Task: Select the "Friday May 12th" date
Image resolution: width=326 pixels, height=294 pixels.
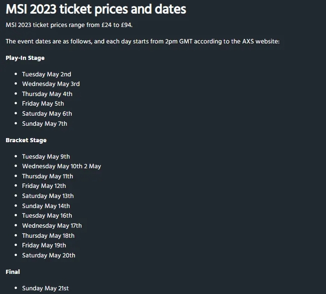Action: coord(44,186)
